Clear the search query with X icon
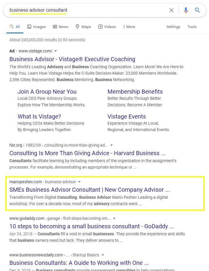Screen dimensions: 209x271 click(x=172, y=10)
